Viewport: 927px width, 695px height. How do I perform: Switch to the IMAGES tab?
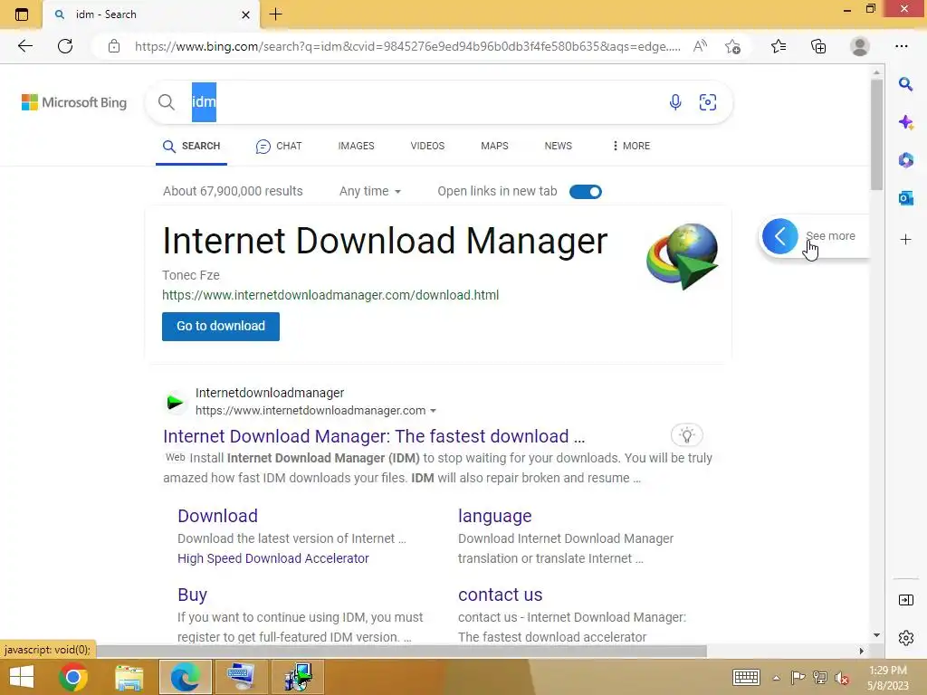356,146
